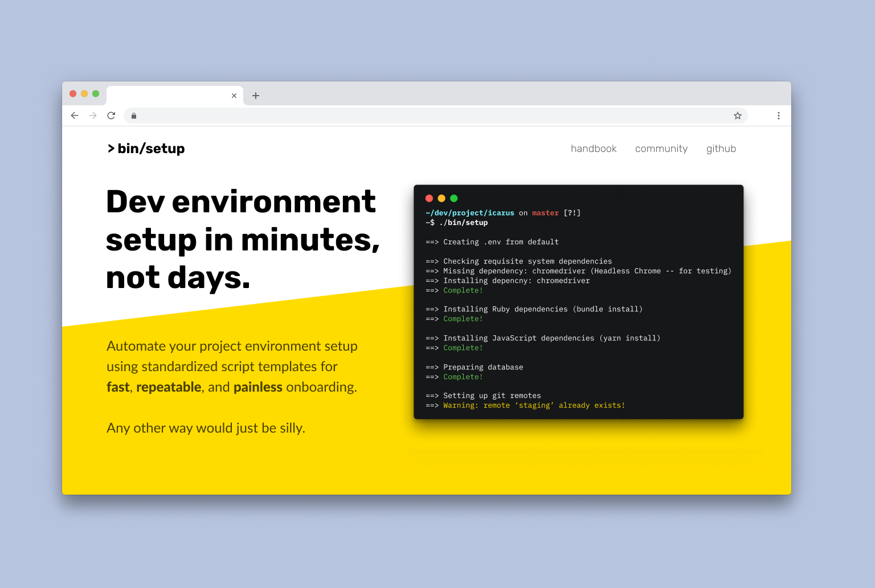Click 'Installing depencny: chromedriver' line
This screenshot has height=588, width=875.
coord(508,281)
